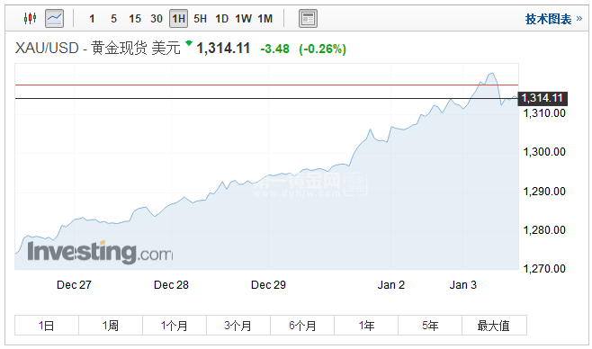Select the 1周 range tab
Screen dimensions: 592x349
coord(111,326)
